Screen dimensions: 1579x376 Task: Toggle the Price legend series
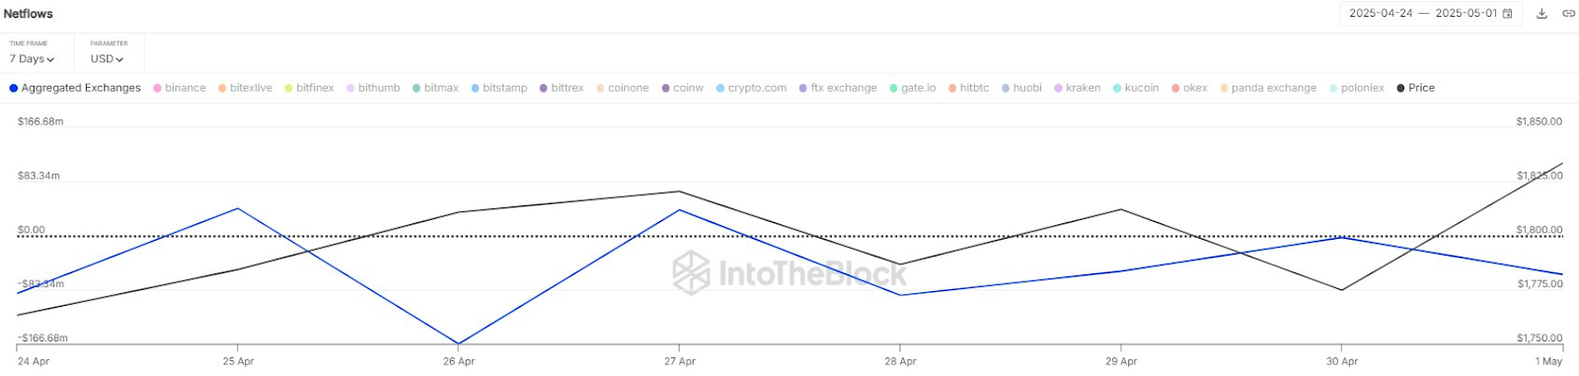1415,88
